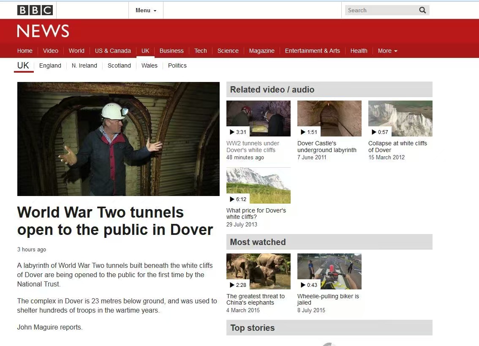Open the NEWS banner logo
Screen dimensions: 479x346
click(x=43, y=31)
